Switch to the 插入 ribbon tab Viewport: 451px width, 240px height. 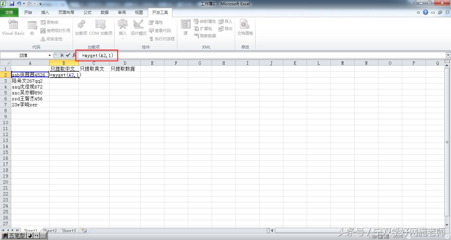[x=45, y=13]
